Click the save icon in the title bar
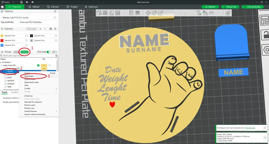The image size is (269, 144). [21, 2]
